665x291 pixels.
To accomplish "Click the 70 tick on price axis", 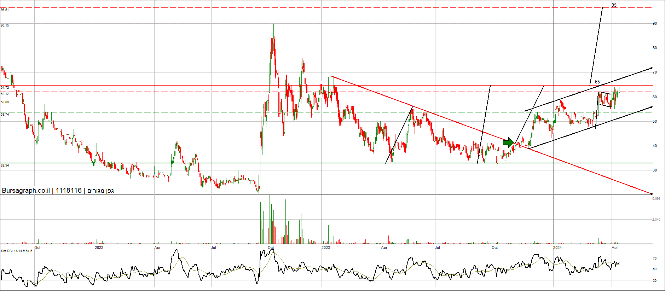I will click(655, 72).
